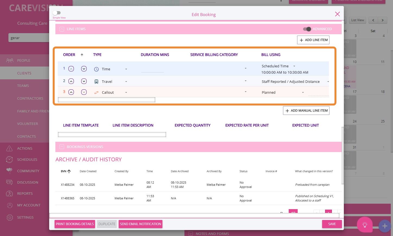Open Reports in the sidebar menu
This screenshot has width=393, height=236.
25,194
